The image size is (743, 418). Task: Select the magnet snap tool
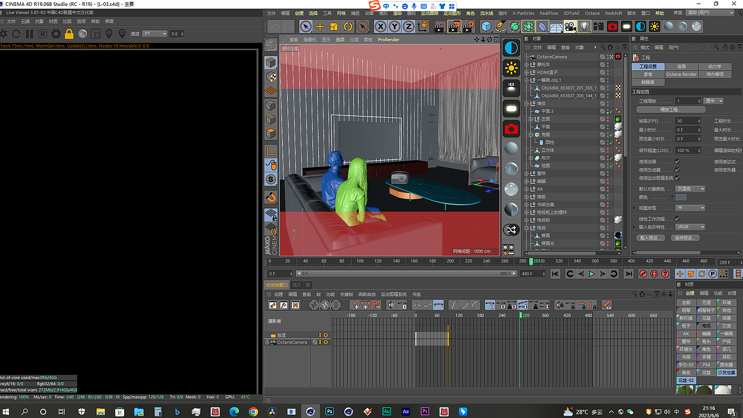coord(270,198)
